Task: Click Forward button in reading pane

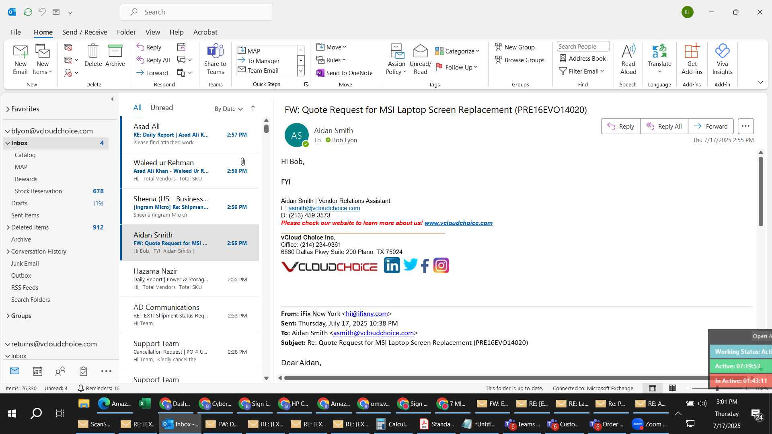Action: tap(710, 126)
